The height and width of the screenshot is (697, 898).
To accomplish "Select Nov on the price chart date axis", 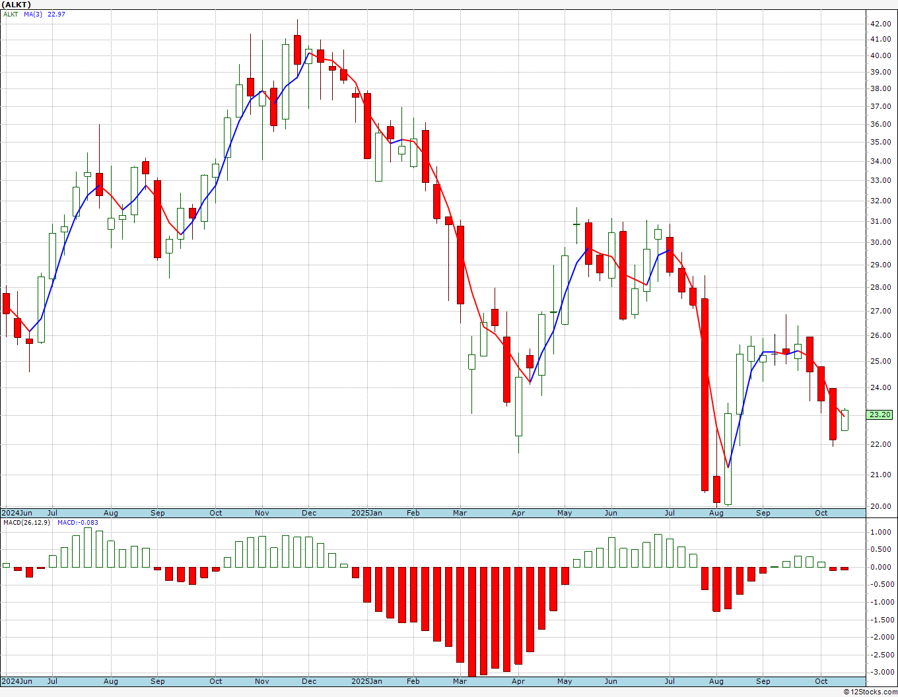I will click(x=262, y=513).
